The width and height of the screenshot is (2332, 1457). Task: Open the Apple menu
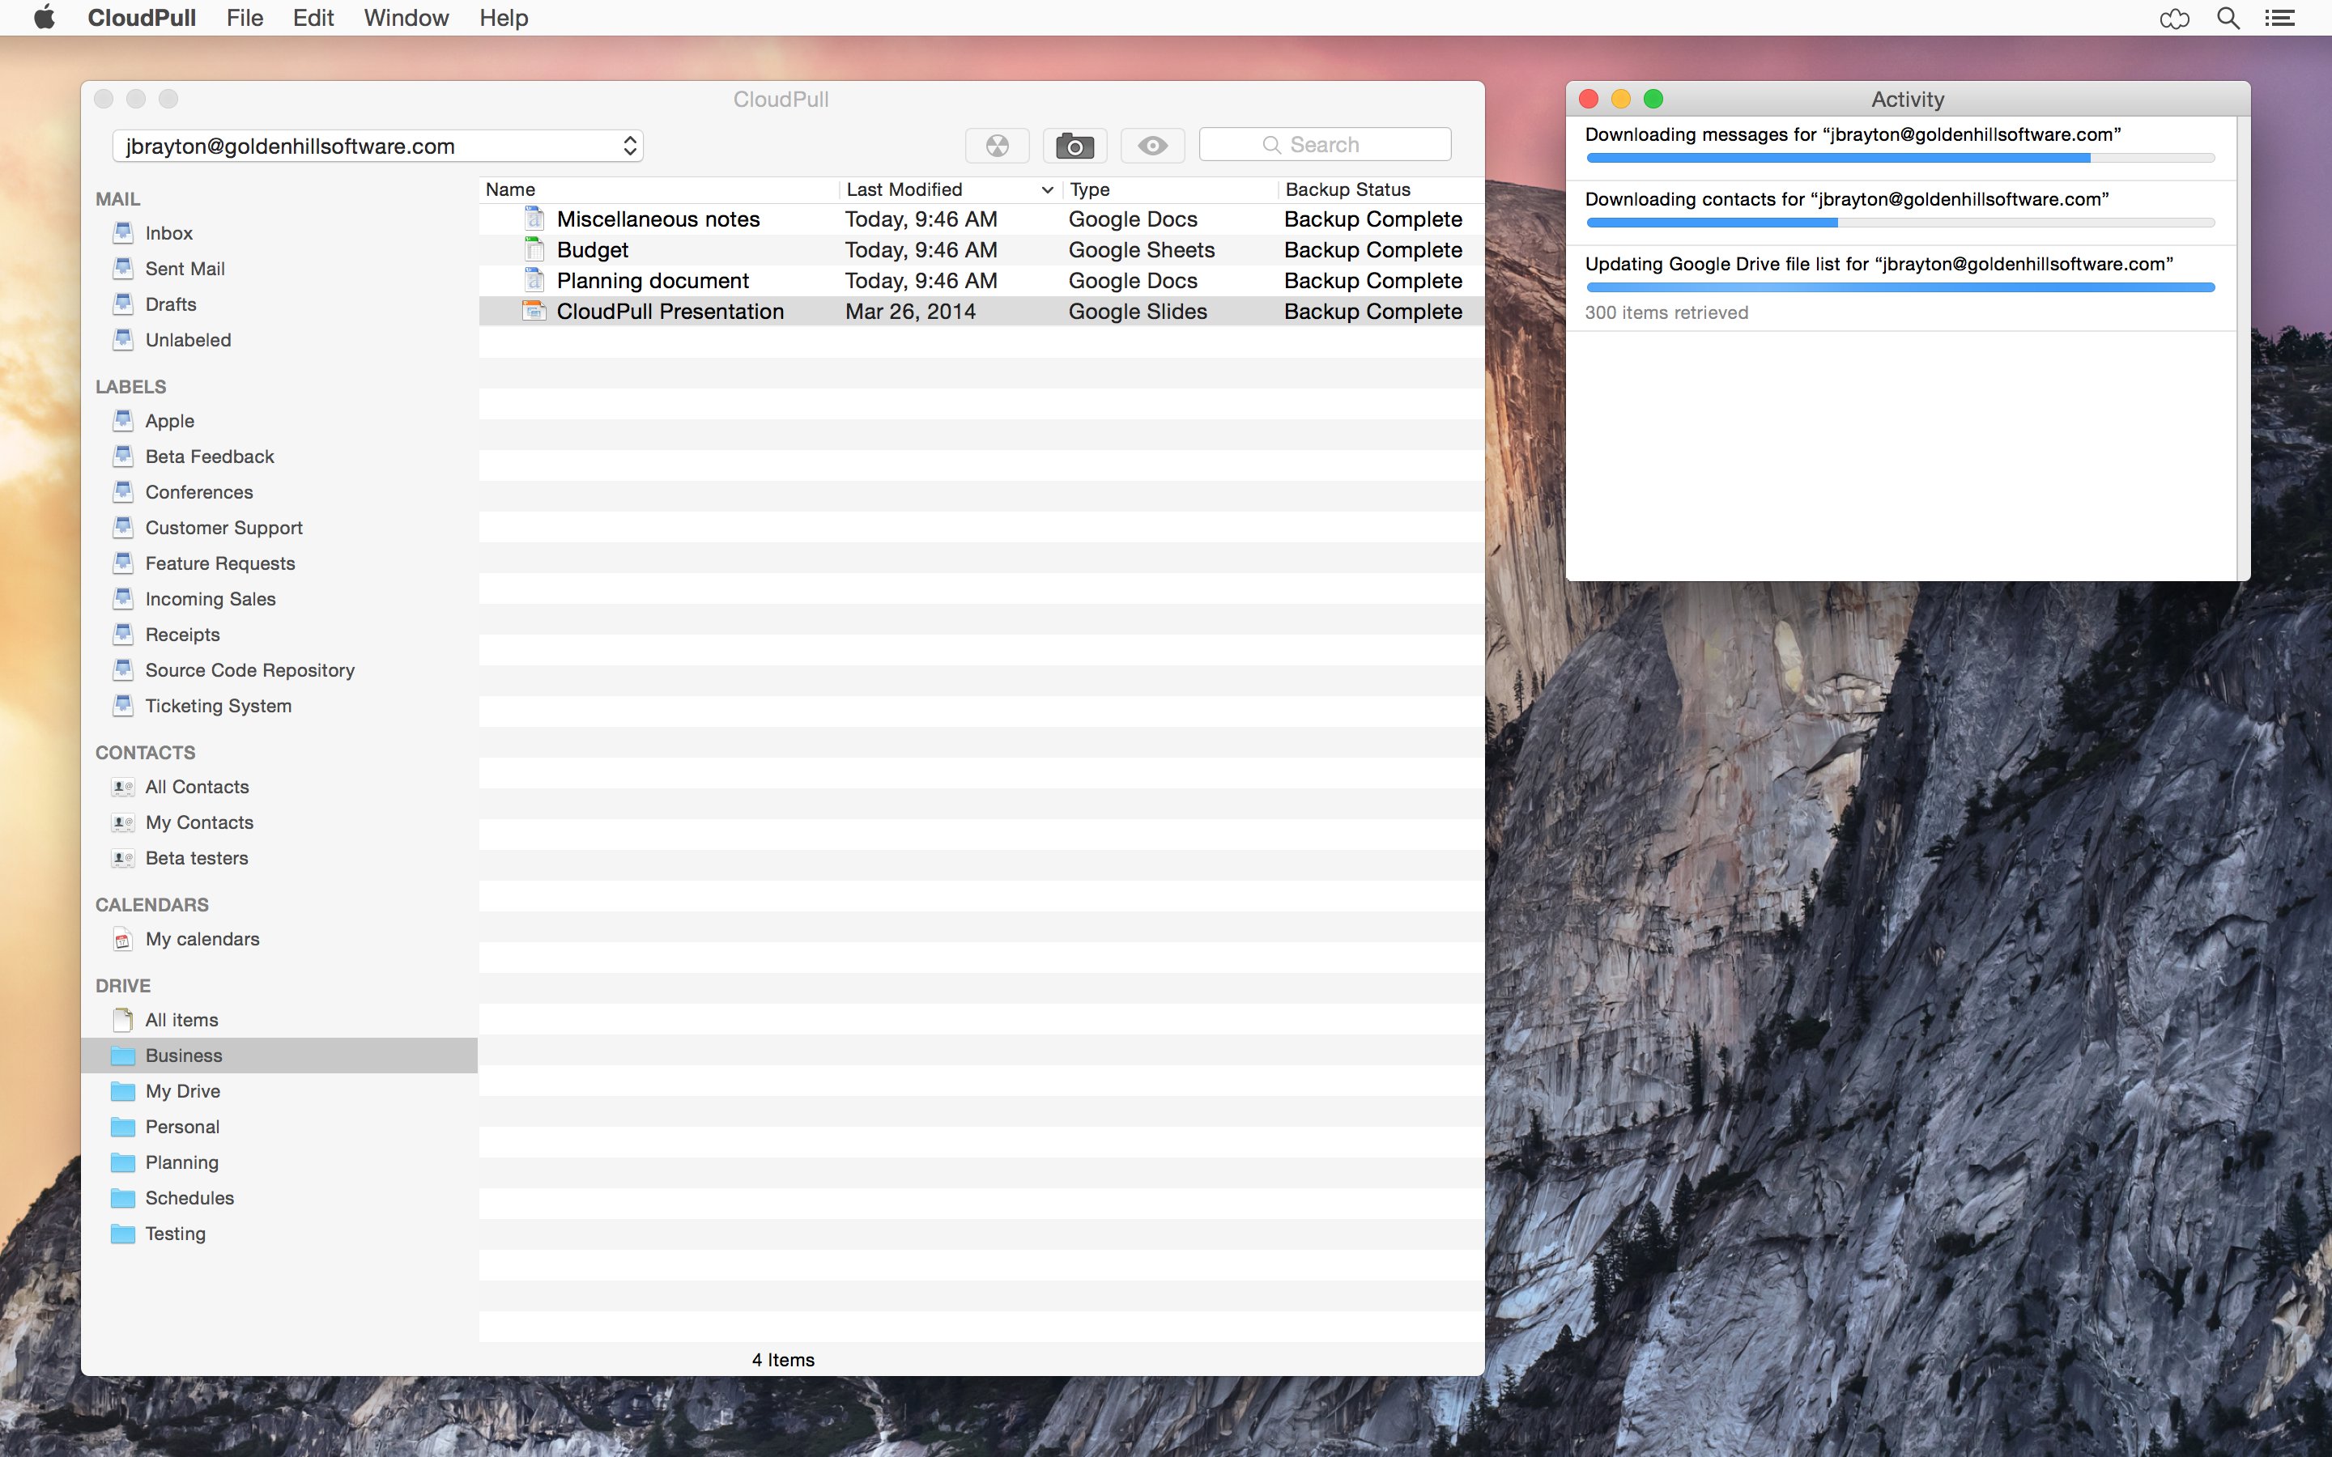[45, 17]
